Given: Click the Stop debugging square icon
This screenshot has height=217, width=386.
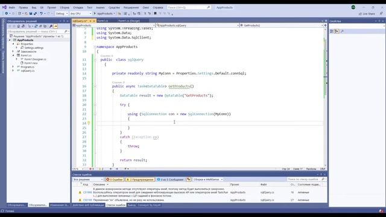Looking at the screenshot, I should pyautogui.click(x=156, y=13).
